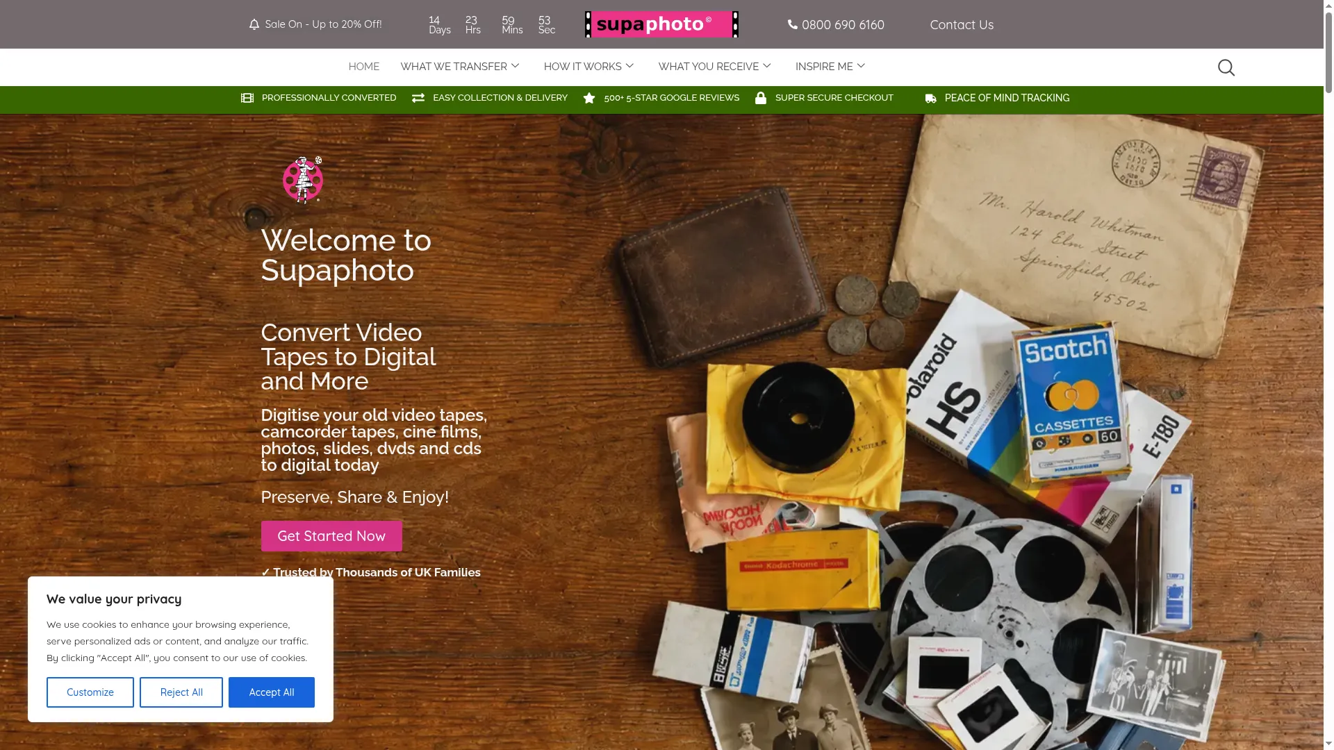Screen dimensions: 1334x750
Task: Click SUPER SECURE CHECKOUT text
Action: click(x=834, y=98)
